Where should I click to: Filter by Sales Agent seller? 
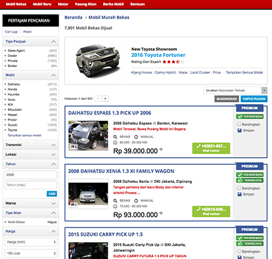[16, 51]
